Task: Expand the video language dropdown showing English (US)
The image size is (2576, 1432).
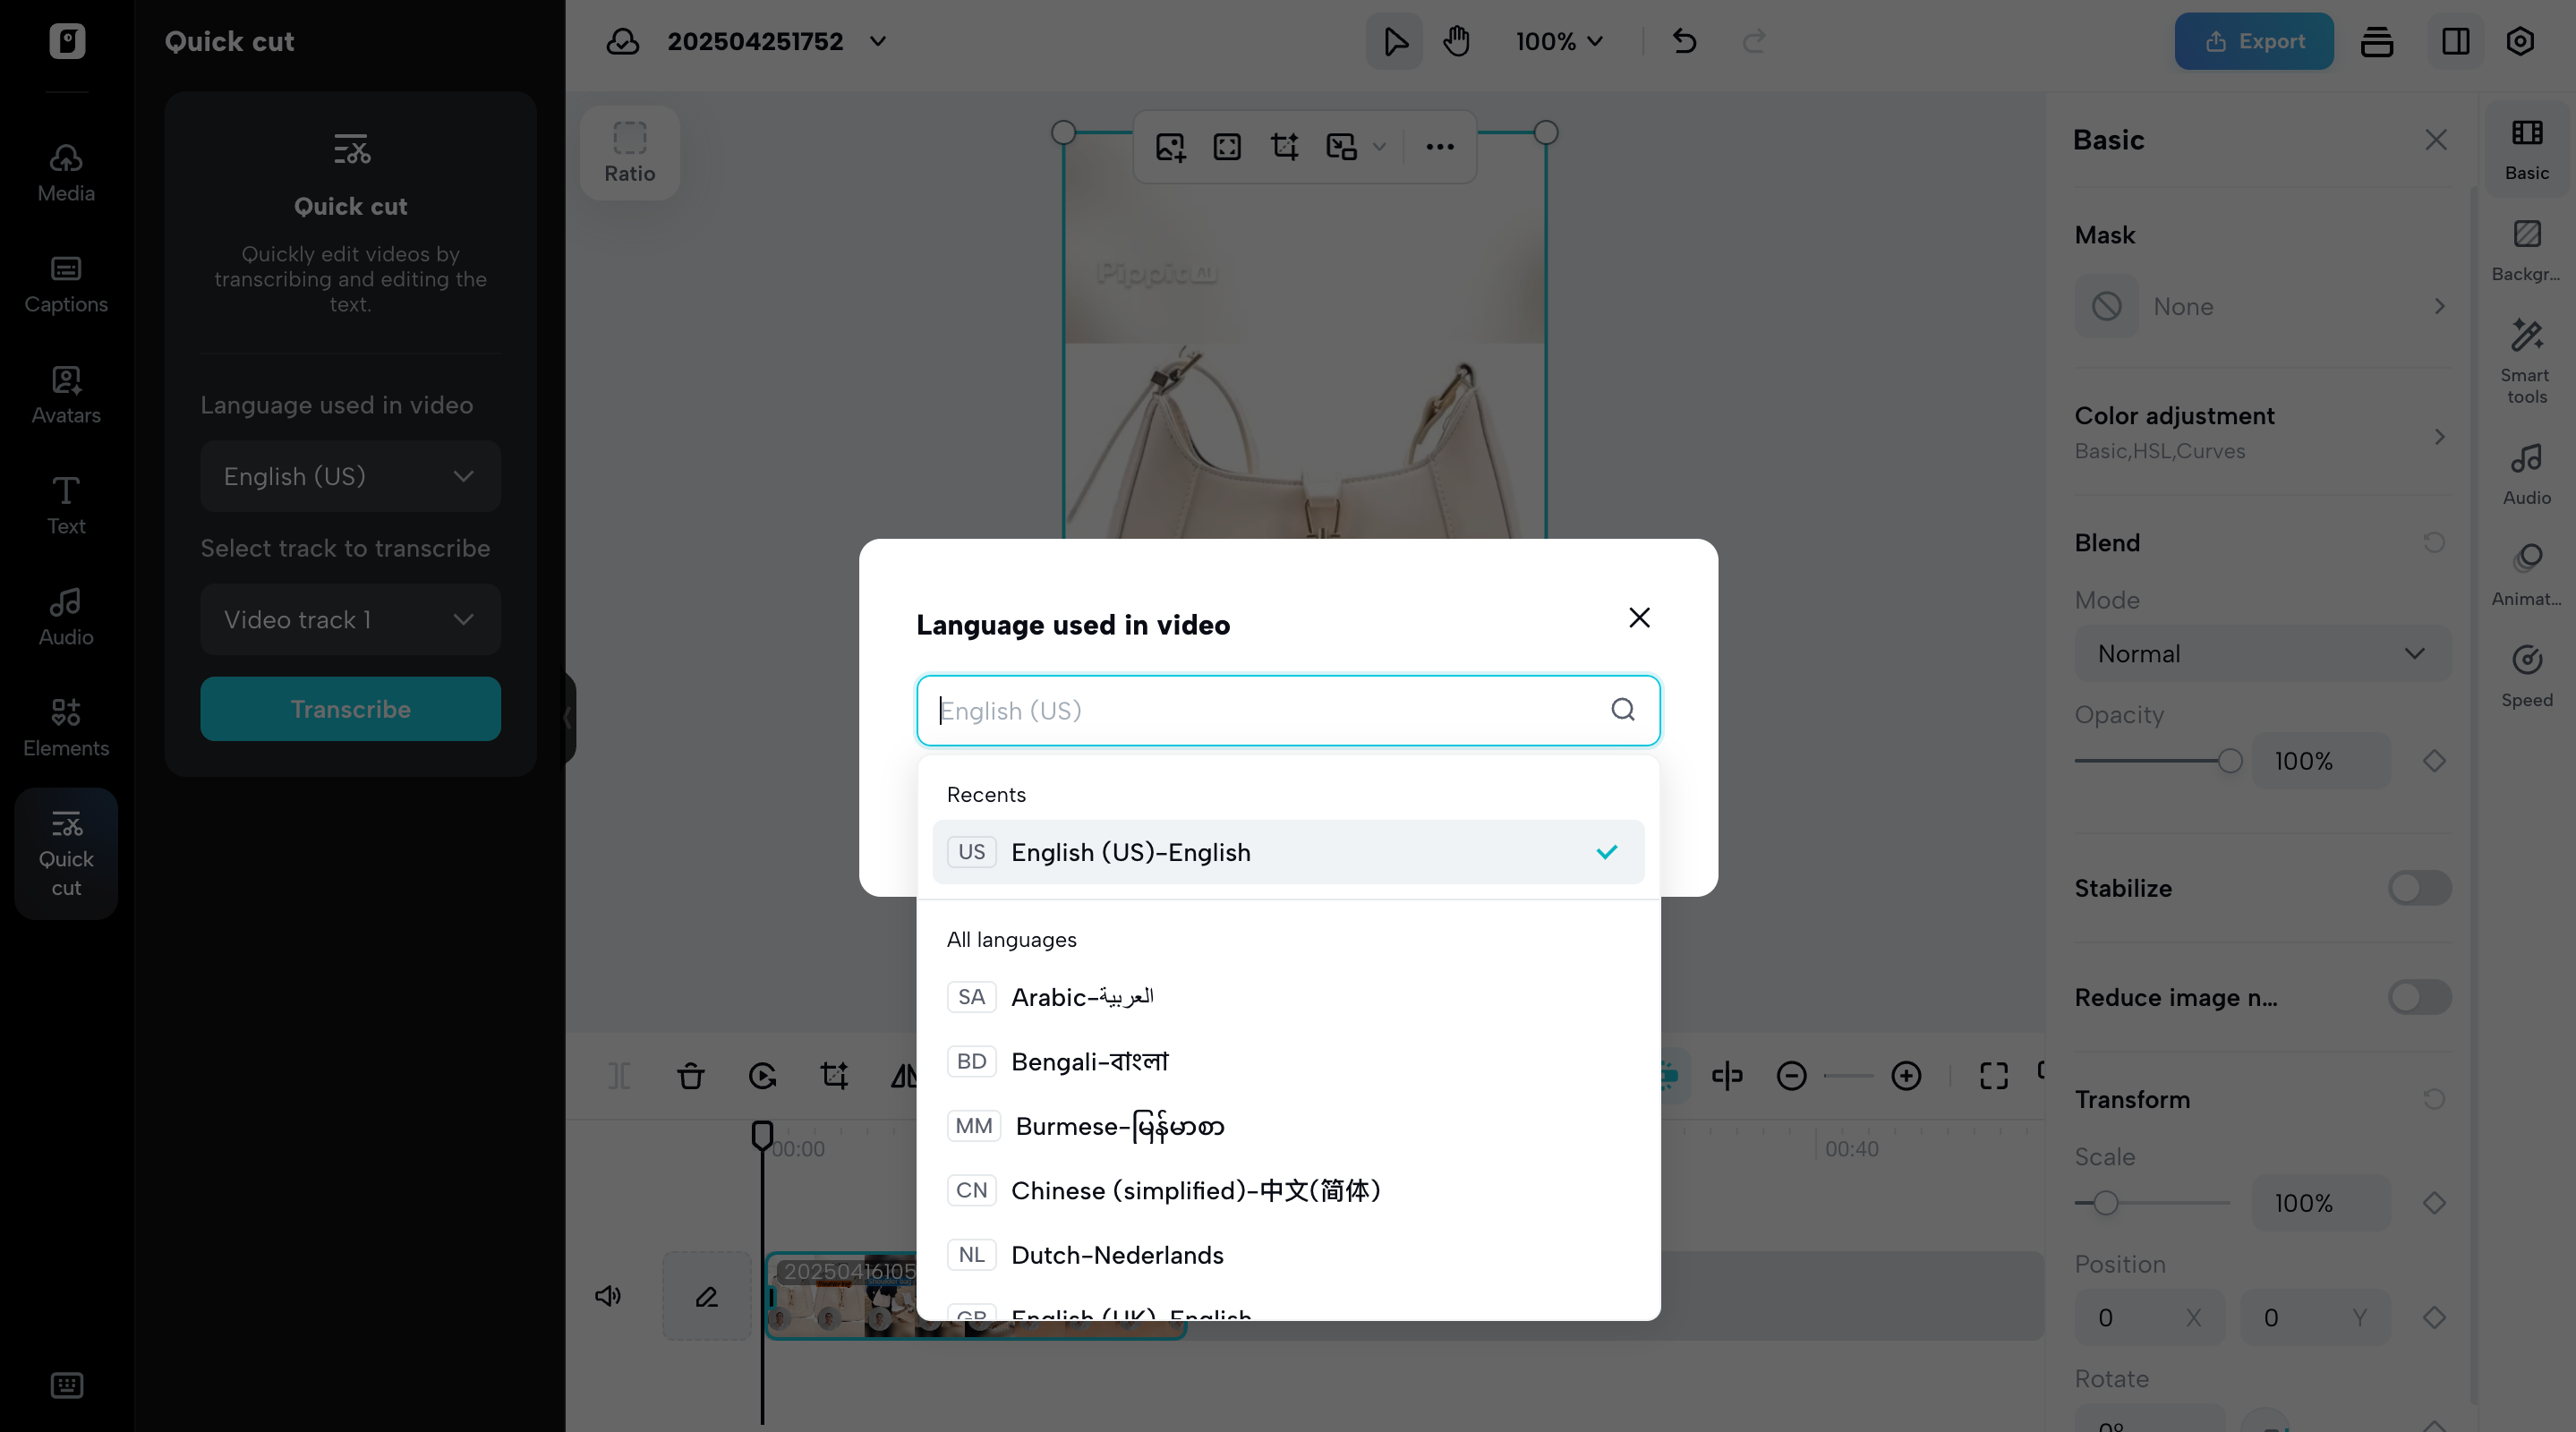Action: point(349,477)
